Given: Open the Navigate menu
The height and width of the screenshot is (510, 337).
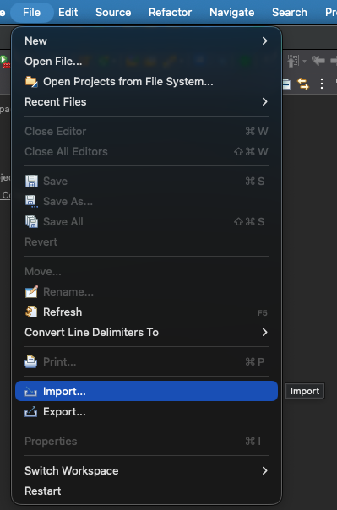Looking at the screenshot, I should (x=232, y=13).
